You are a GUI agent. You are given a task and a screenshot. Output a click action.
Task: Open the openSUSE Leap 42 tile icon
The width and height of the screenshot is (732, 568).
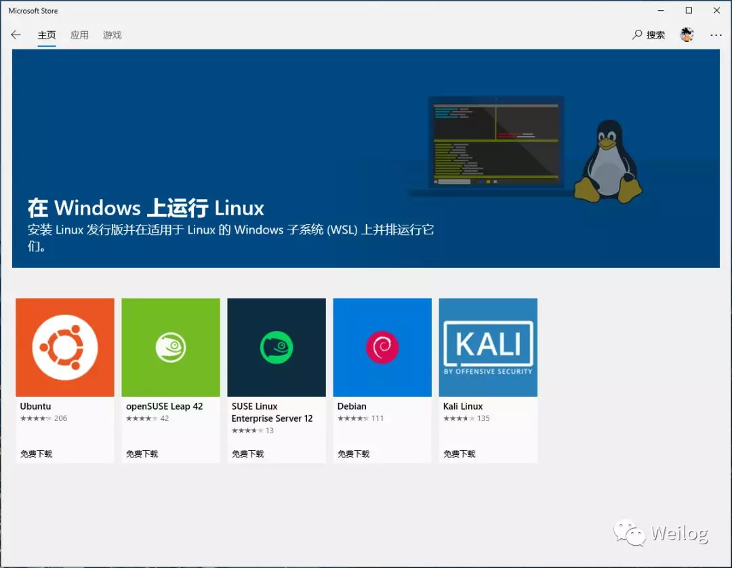pos(171,347)
